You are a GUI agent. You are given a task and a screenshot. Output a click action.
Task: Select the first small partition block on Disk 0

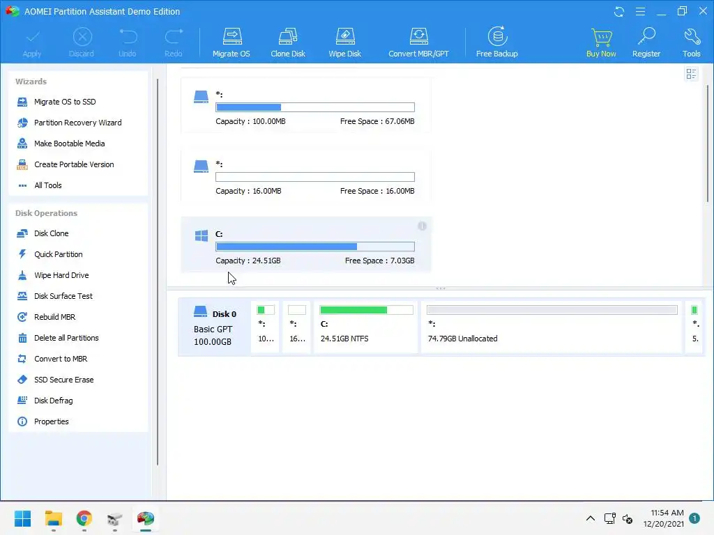click(x=266, y=327)
